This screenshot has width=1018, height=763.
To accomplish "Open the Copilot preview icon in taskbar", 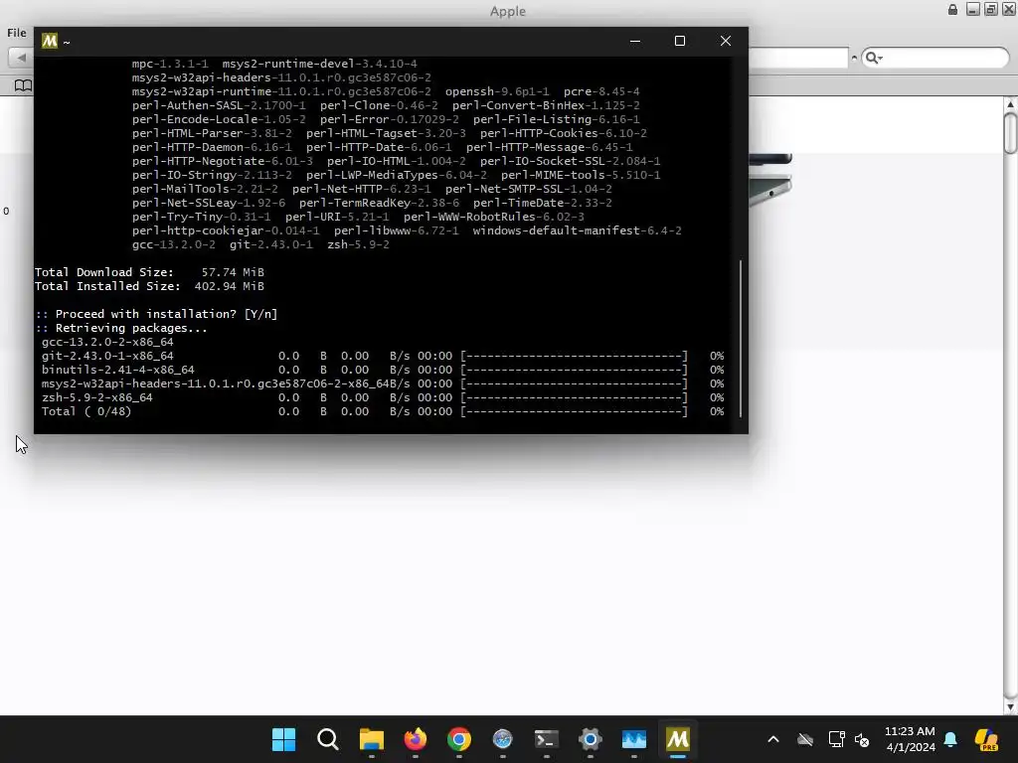I will click(x=987, y=739).
